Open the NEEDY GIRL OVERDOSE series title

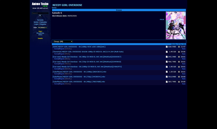pyautogui.click(x=67, y=5)
